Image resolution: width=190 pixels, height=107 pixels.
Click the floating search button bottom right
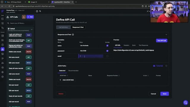click(x=186, y=103)
